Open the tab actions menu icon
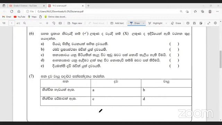Viewport: 222px width, 125px height. pyautogui.click(x=4, y=6)
